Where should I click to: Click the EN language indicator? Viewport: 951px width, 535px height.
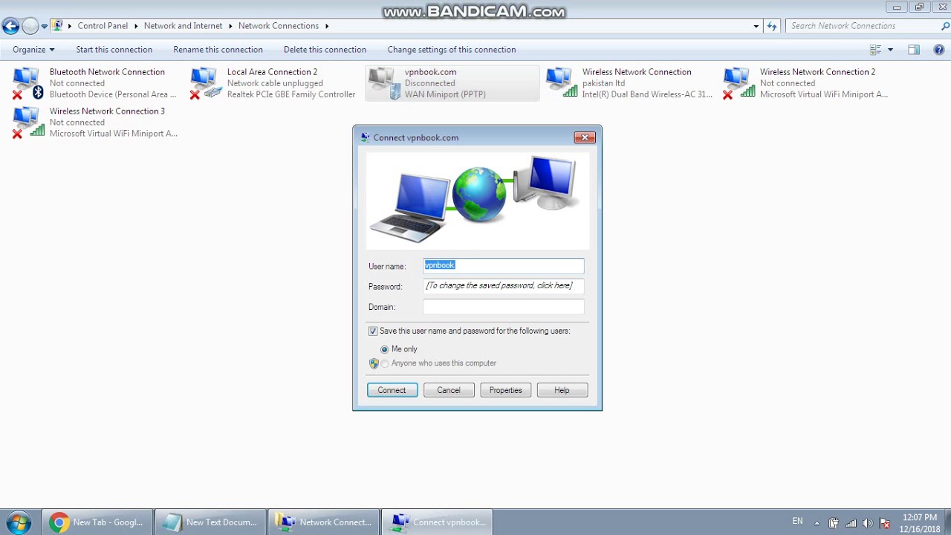[x=797, y=522]
